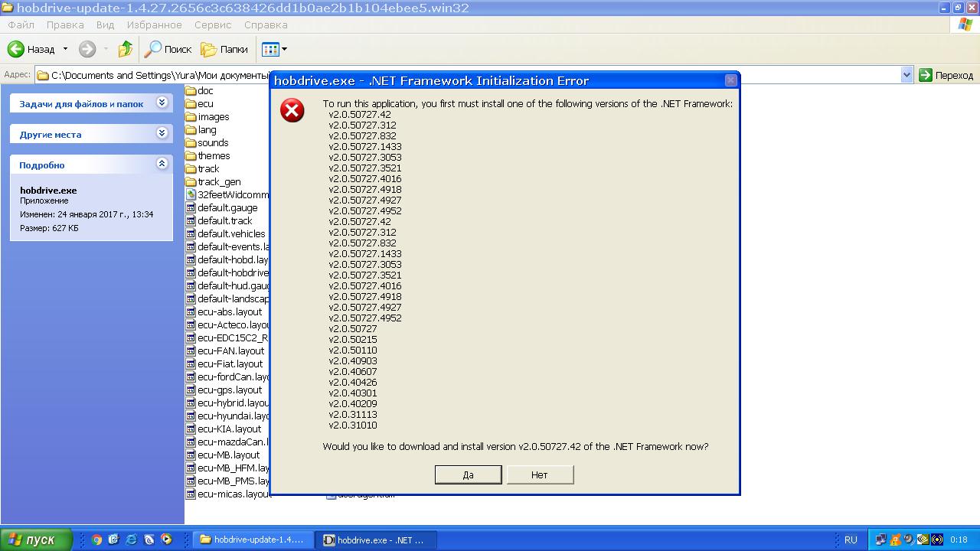980x551 pixels.
Task: Select the ecu-gps.layout file
Action: pyautogui.click(x=224, y=390)
